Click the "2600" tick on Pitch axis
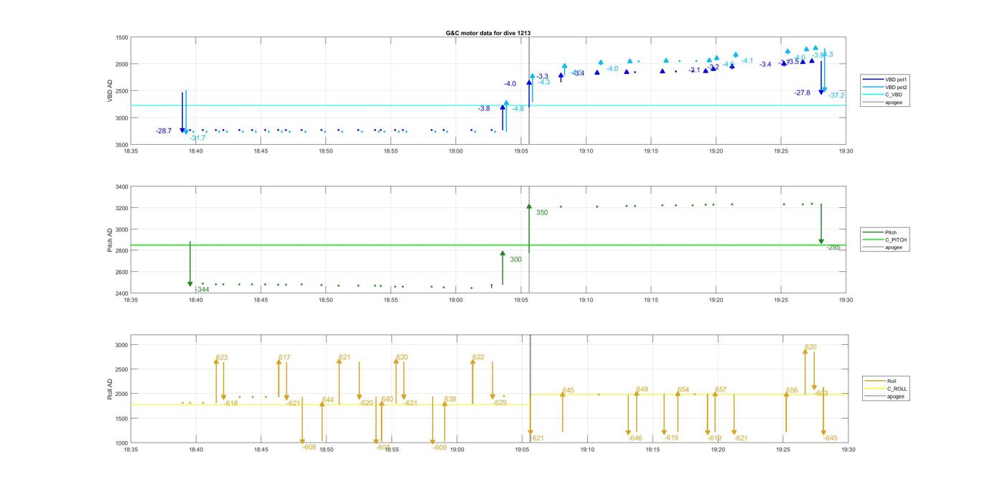This screenshot has width=1005, height=497. (122, 273)
